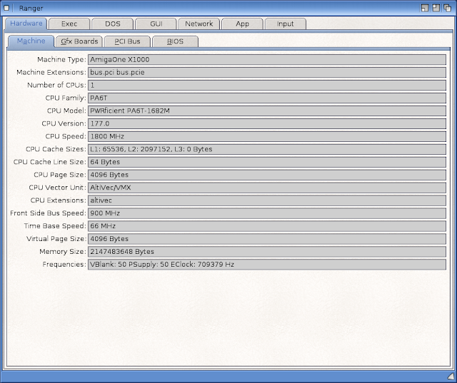The width and height of the screenshot is (457, 383).
Task: Open the BIOS sub-tab
Action: [175, 41]
